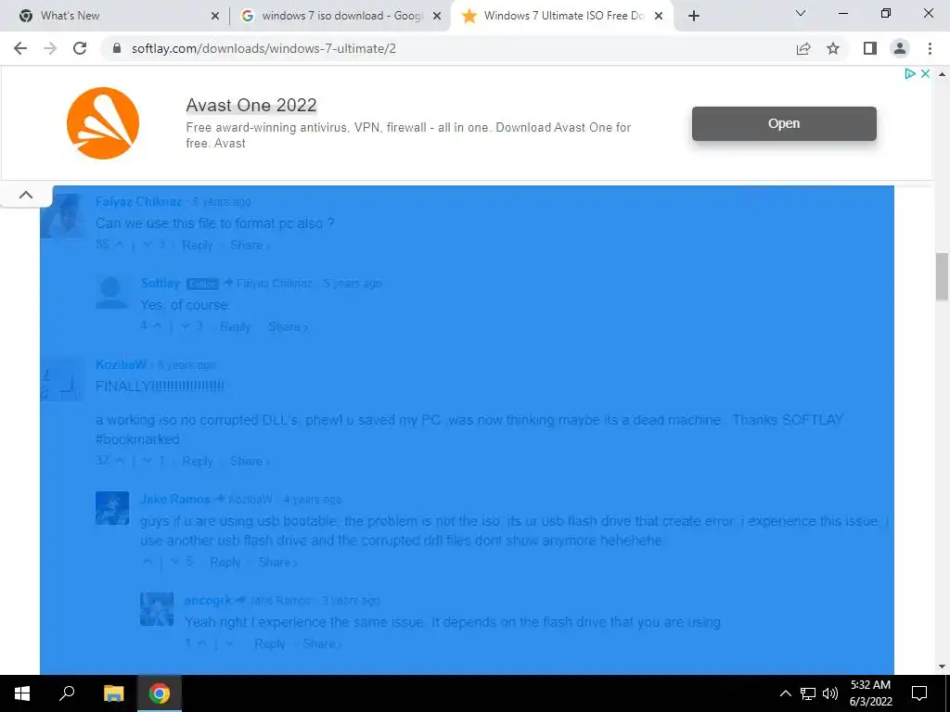Share Jake Ramos's comment
Screen dimensions: 950x712
[277, 563]
